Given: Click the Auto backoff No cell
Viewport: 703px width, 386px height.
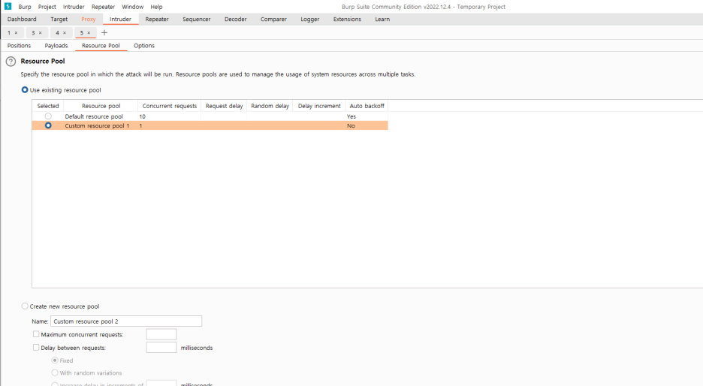Looking at the screenshot, I should coord(351,125).
